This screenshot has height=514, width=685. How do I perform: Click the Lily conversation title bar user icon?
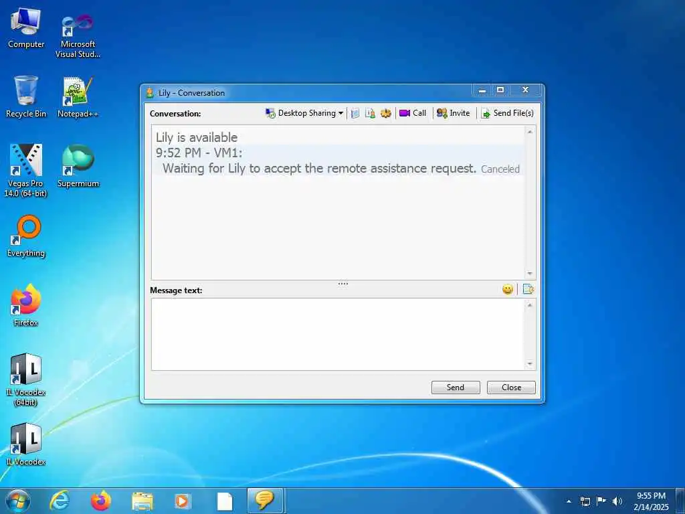(150, 92)
